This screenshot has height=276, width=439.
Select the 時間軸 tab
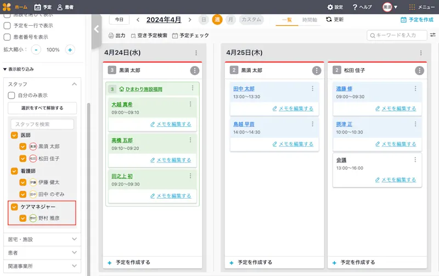click(309, 20)
